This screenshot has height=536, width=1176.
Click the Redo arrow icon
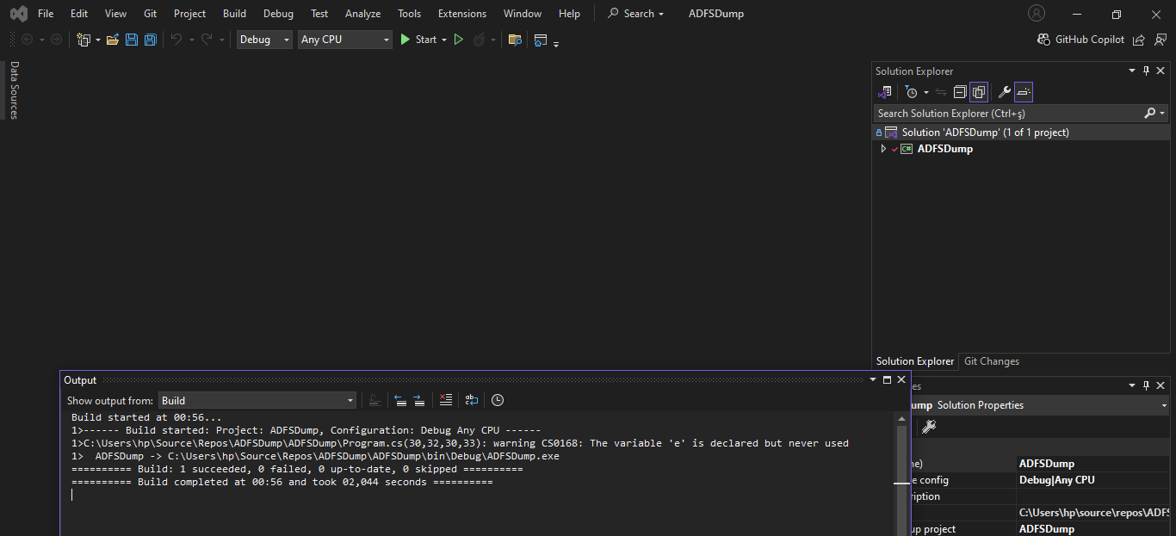[207, 40]
